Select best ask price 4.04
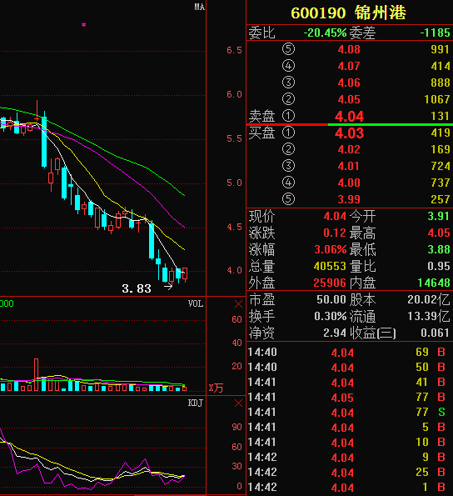Image resolution: width=453 pixels, height=496 pixels. (x=350, y=116)
